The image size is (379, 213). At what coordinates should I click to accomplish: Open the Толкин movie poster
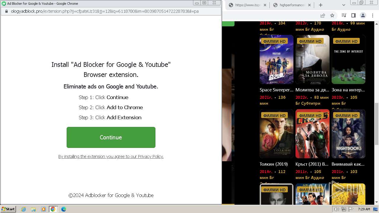point(277,134)
